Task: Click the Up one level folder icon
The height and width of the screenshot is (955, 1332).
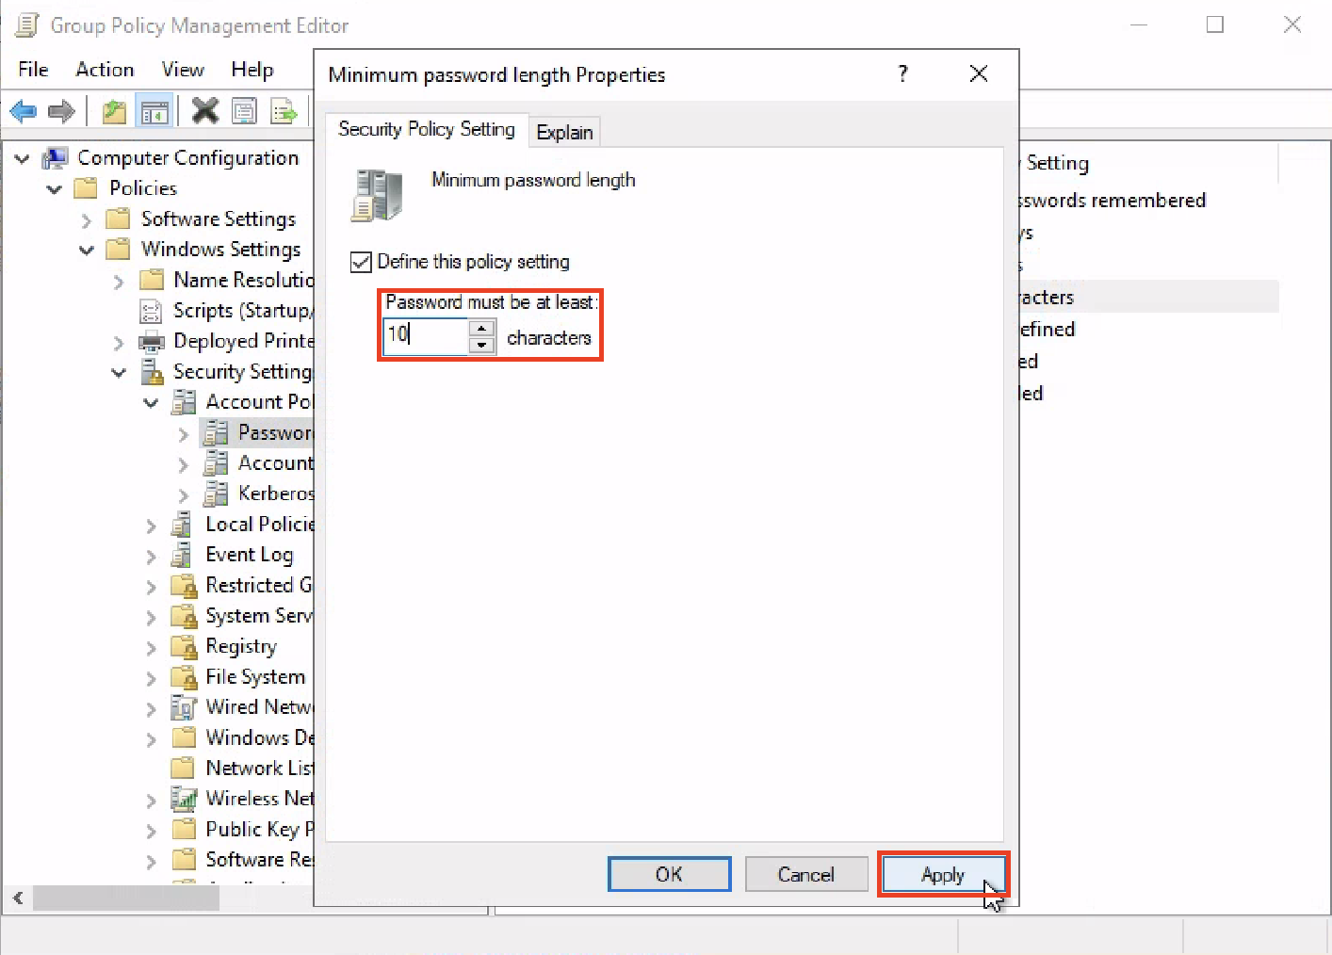Action: tap(114, 112)
